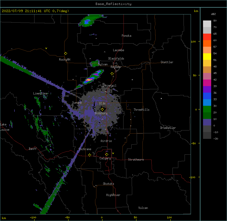The height and width of the screenshot is (221, 227).
Task: Click the Airdrie city label
Action: 106,141
